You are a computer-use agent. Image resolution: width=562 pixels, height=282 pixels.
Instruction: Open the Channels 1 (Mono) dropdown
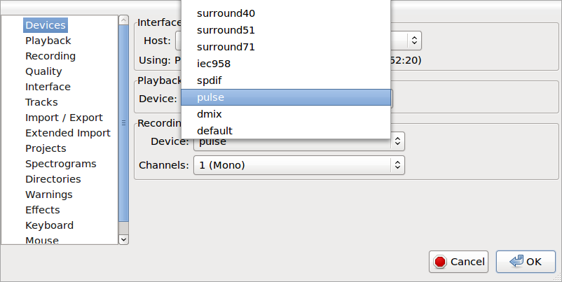397,165
